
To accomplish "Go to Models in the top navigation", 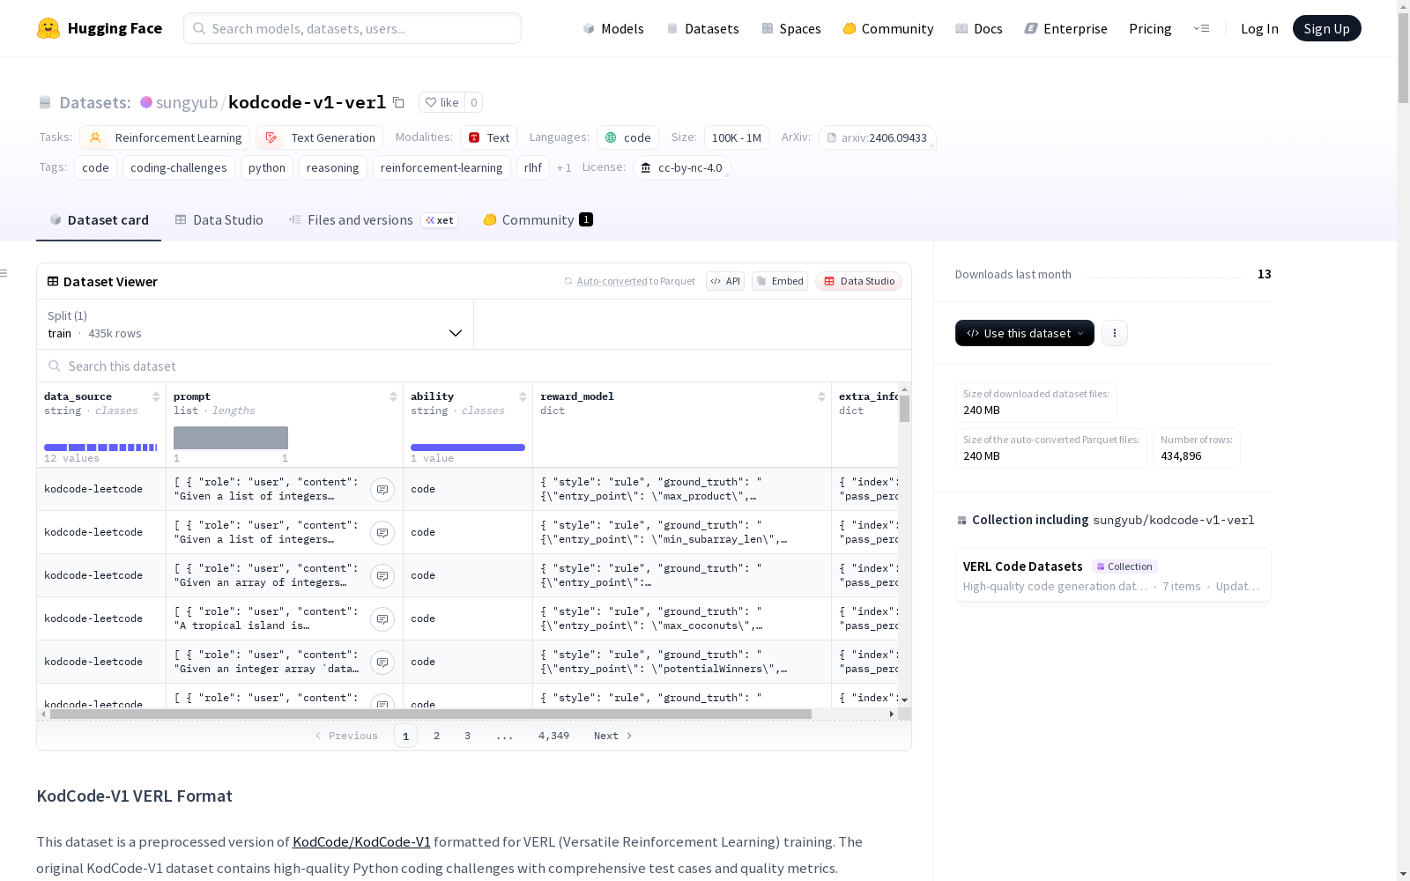I will click(613, 28).
